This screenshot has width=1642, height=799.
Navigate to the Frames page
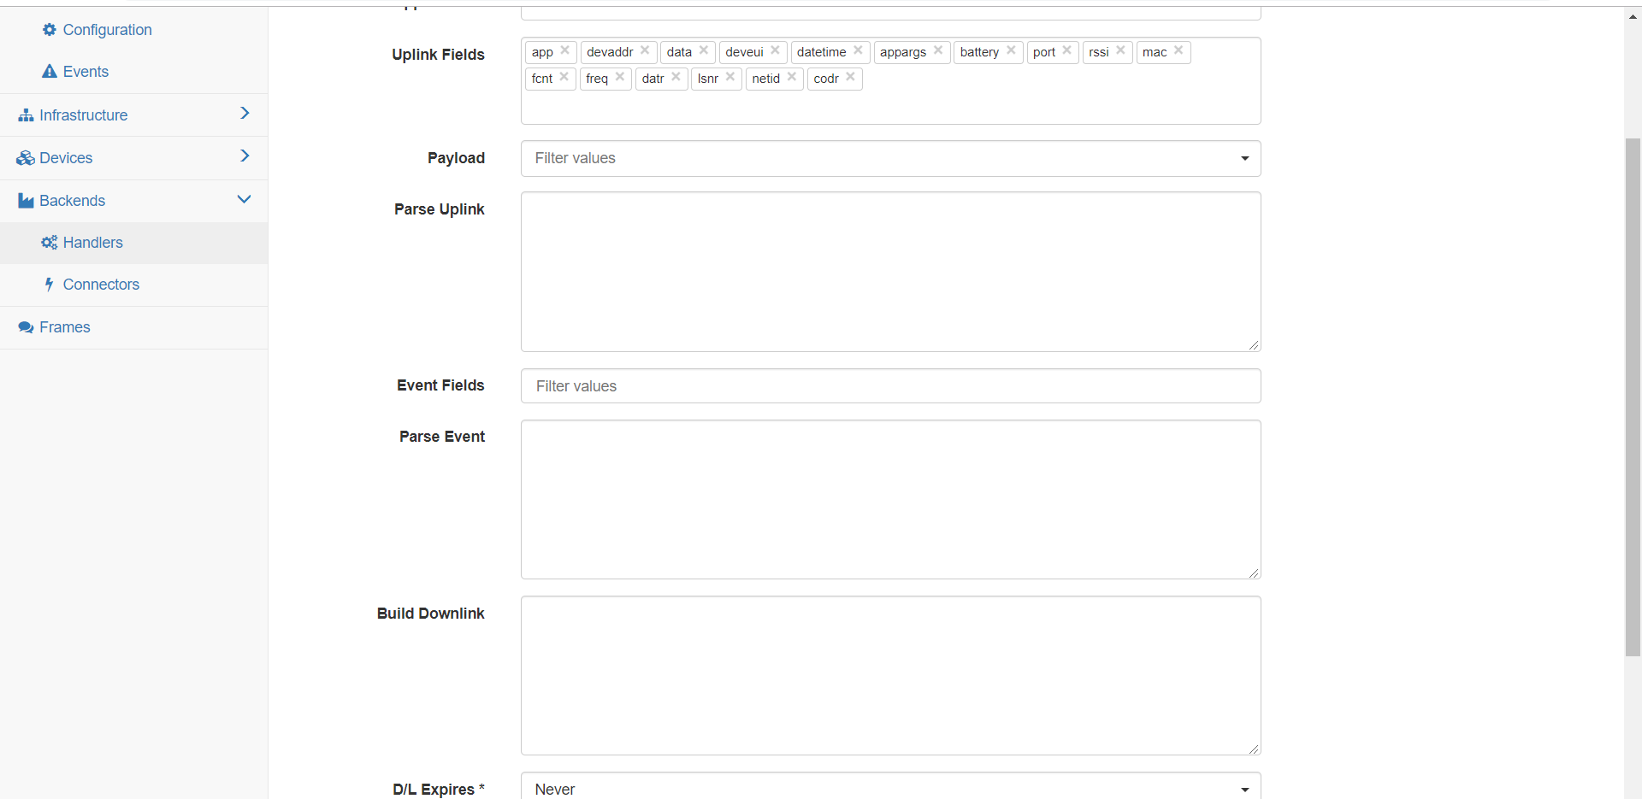(x=65, y=327)
